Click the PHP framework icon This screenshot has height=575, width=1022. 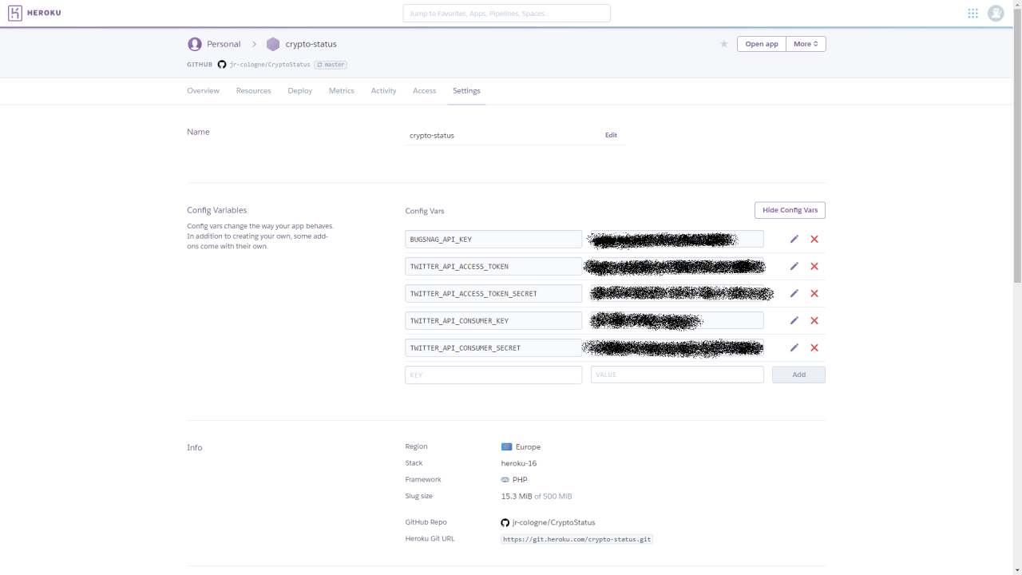click(x=505, y=480)
